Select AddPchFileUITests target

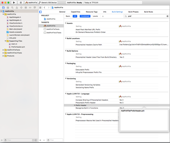point(52,32)
